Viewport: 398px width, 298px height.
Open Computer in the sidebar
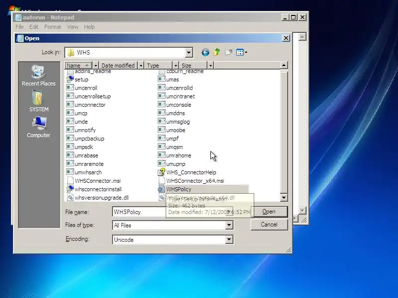(x=39, y=127)
